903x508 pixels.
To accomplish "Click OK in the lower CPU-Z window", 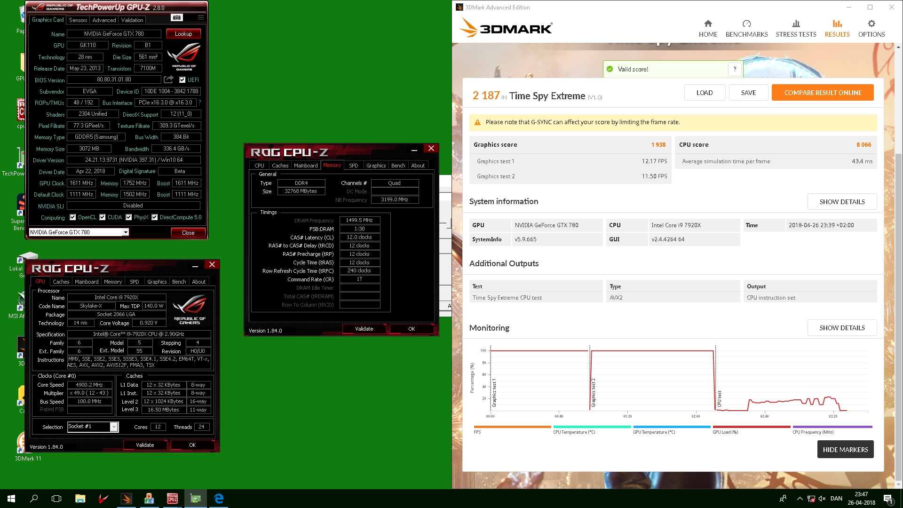I will pos(192,445).
